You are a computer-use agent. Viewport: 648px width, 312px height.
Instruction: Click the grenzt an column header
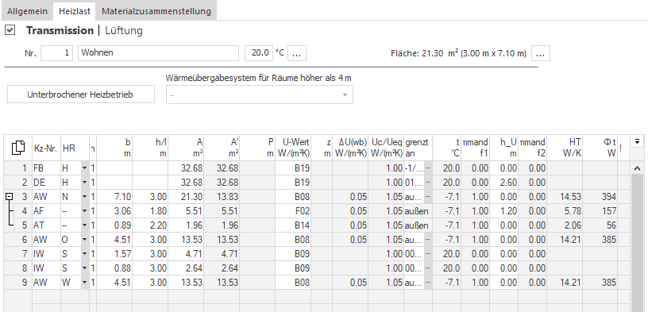pos(418,148)
